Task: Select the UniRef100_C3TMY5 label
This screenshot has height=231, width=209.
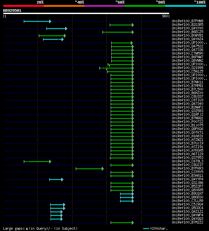Action: [187, 172]
